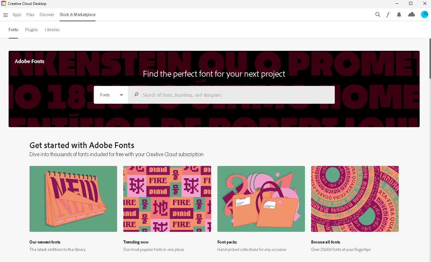Select the Fonts sub-tab
Viewport: 431px width, 262px height.
click(x=13, y=30)
